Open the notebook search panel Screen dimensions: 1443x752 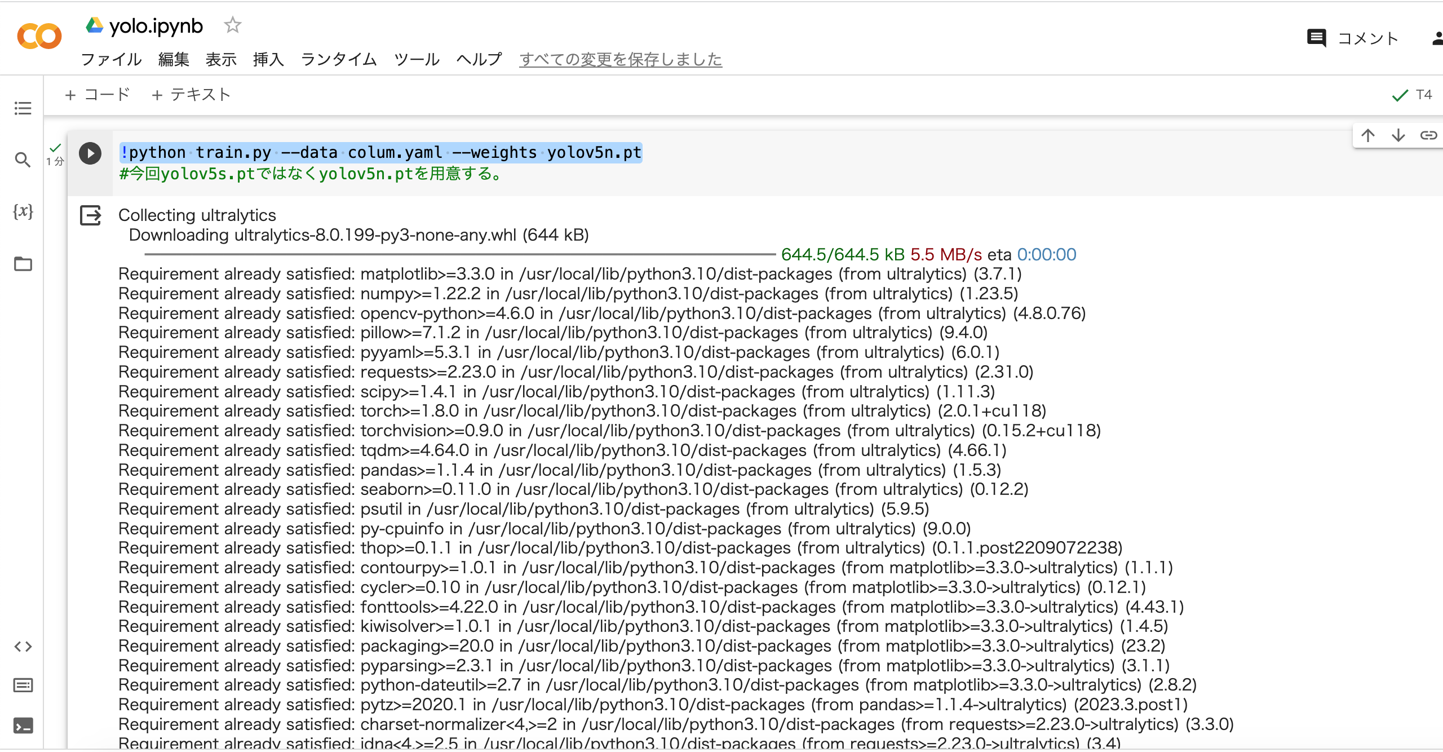point(23,160)
